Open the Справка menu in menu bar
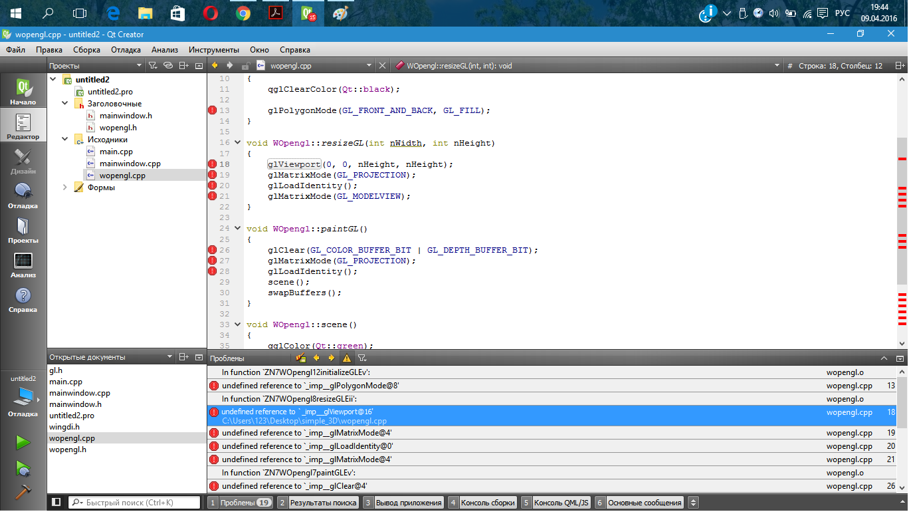The width and height of the screenshot is (911, 512). [295, 50]
